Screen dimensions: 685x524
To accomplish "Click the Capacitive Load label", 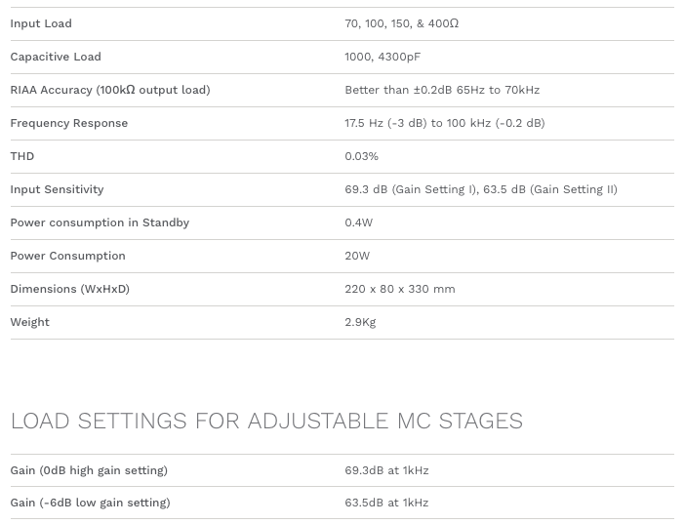I will (56, 57).
